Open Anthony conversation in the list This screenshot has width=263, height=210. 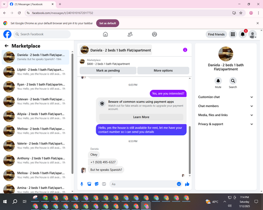click(x=36, y=161)
